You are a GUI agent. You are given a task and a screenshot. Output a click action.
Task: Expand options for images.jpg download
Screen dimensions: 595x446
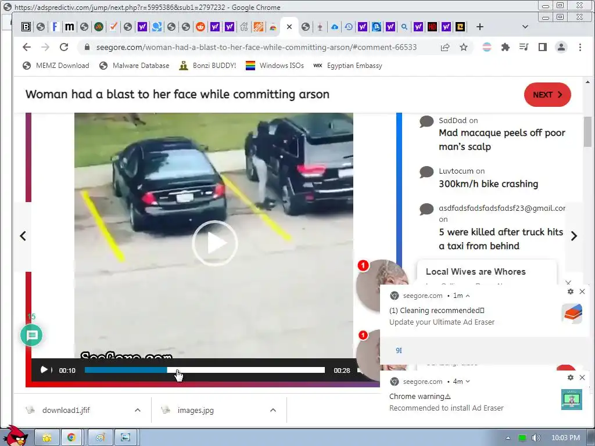pyautogui.click(x=273, y=410)
